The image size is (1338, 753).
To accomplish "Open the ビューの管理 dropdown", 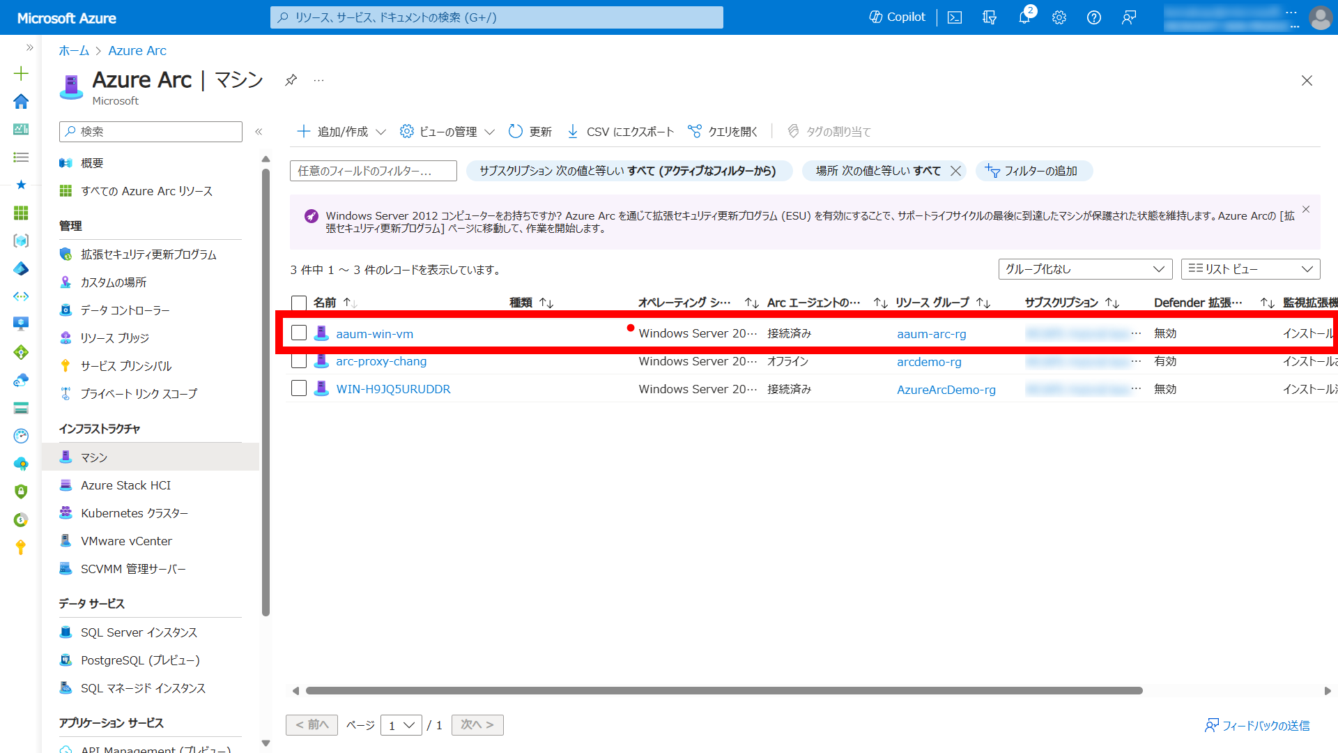I will (447, 132).
